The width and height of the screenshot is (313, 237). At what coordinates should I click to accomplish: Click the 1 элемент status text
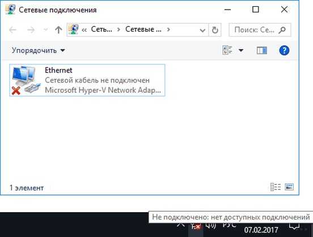[x=27, y=188]
